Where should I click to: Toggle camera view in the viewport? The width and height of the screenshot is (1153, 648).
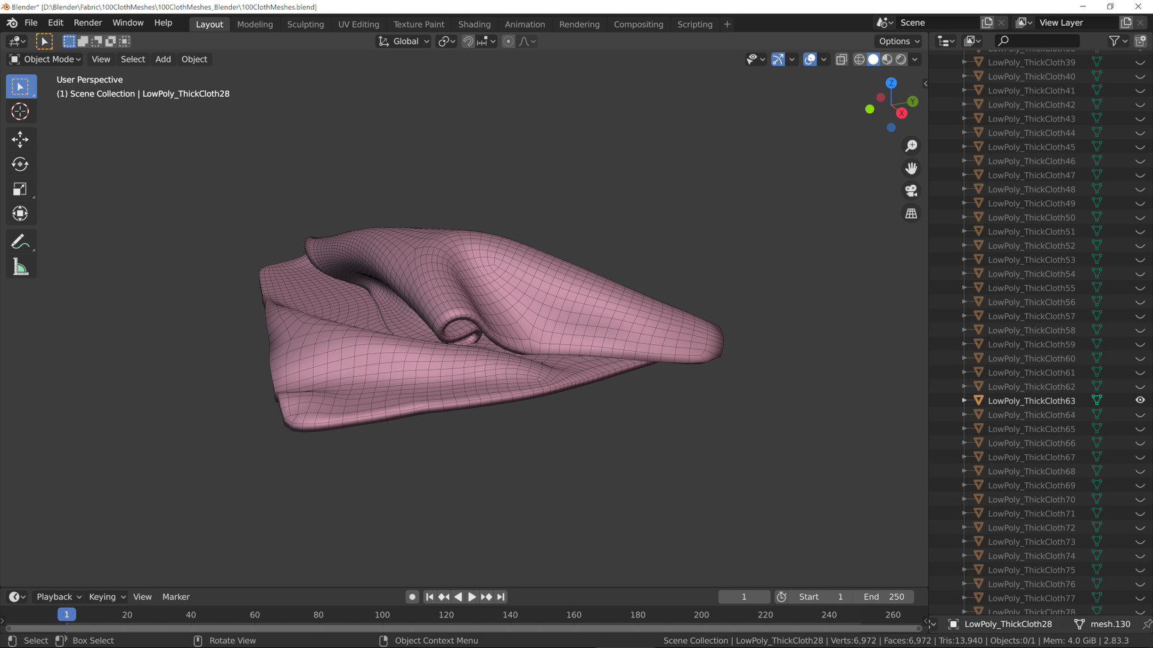(911, 191)
